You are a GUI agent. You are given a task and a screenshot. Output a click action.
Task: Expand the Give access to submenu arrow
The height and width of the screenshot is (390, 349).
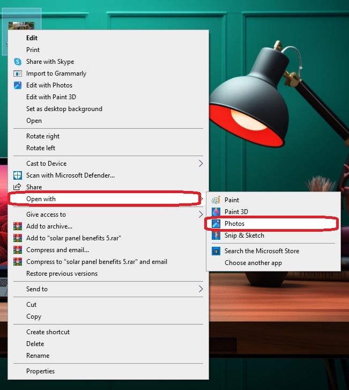pos(201,215)
